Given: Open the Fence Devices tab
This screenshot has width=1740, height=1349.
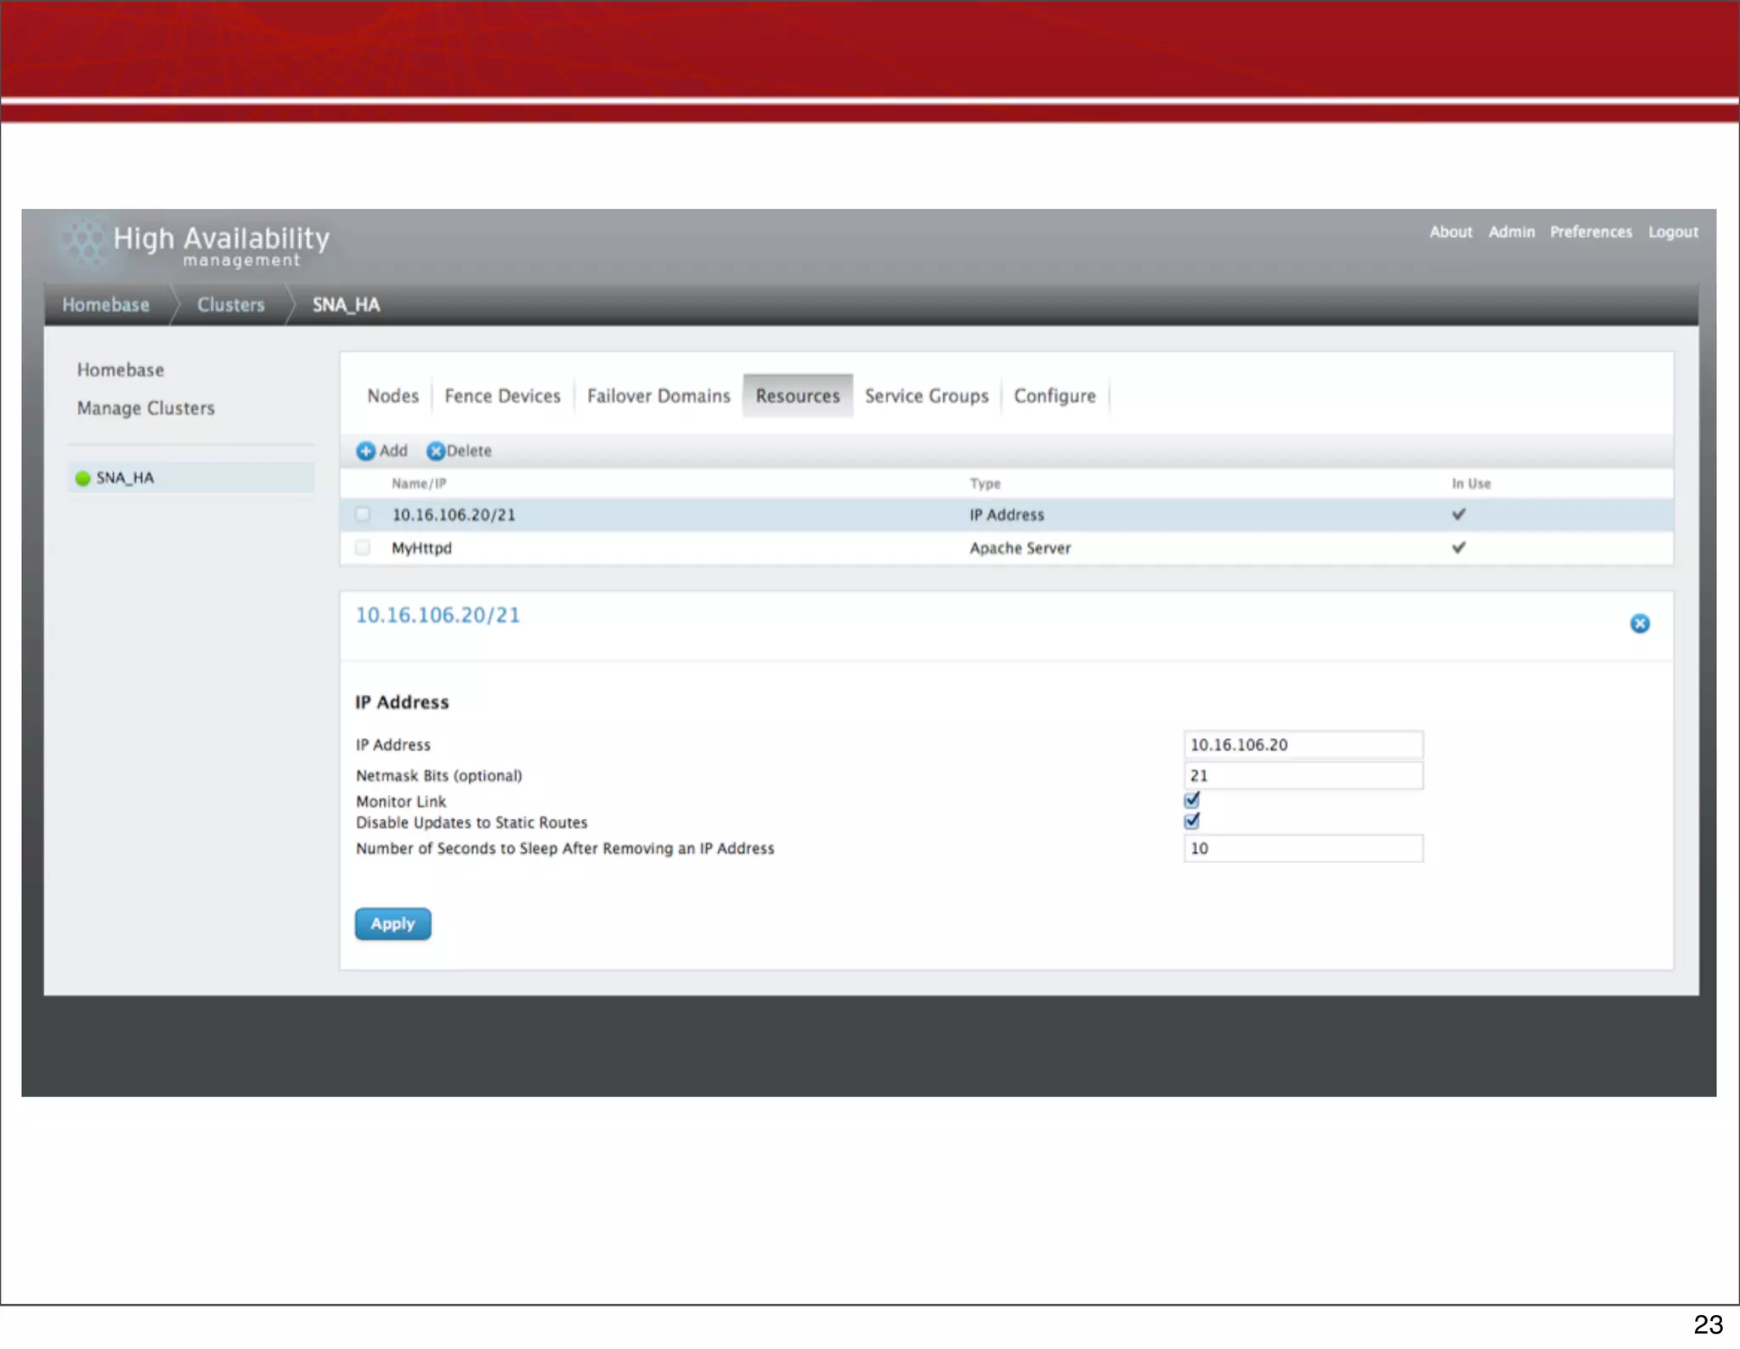Looking at the screenshot, I should pos(502,396).
